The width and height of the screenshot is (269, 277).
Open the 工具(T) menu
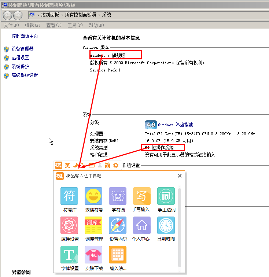coord(75,25)
